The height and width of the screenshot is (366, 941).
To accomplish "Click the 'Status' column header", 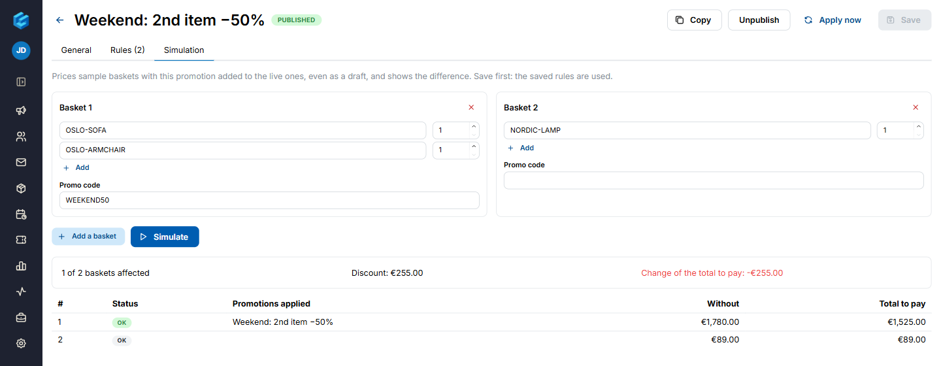I will pyautogui.click(x=125, y=303).
